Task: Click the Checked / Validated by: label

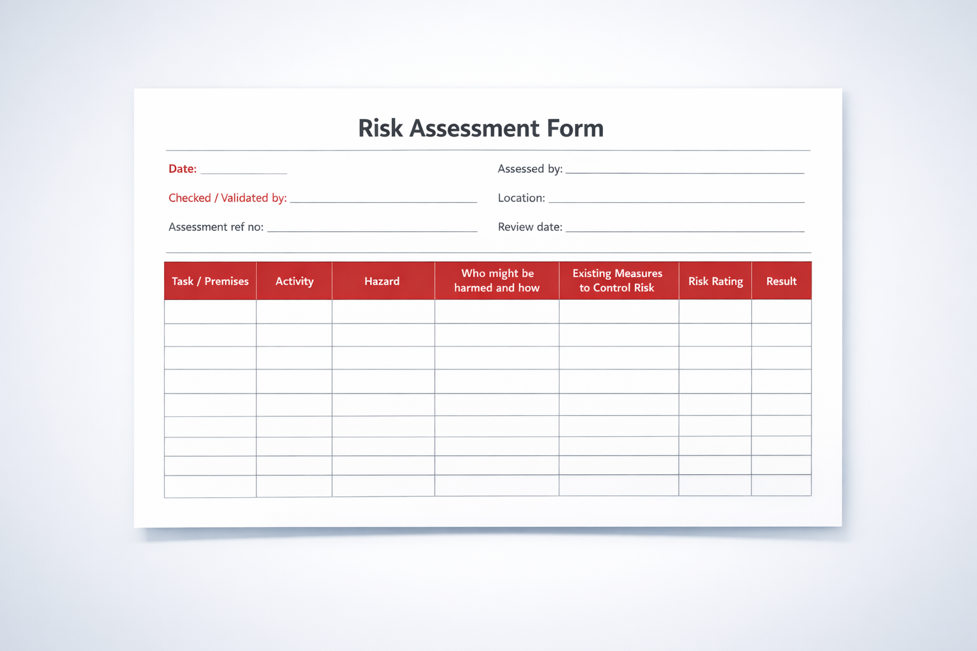Action: 228,198
